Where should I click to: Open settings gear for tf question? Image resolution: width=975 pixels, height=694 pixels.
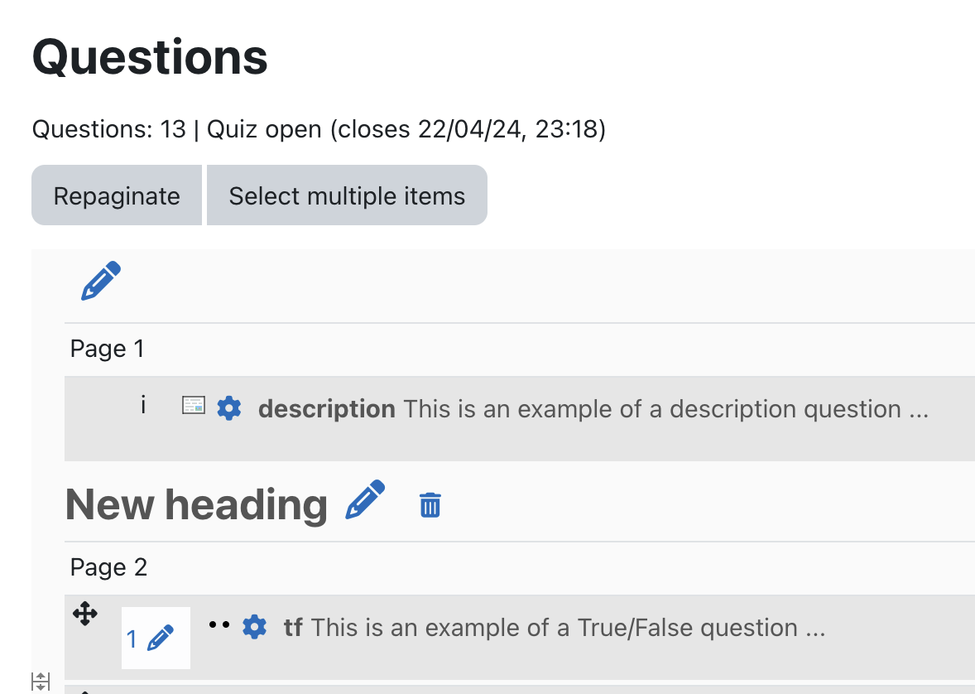254,627
